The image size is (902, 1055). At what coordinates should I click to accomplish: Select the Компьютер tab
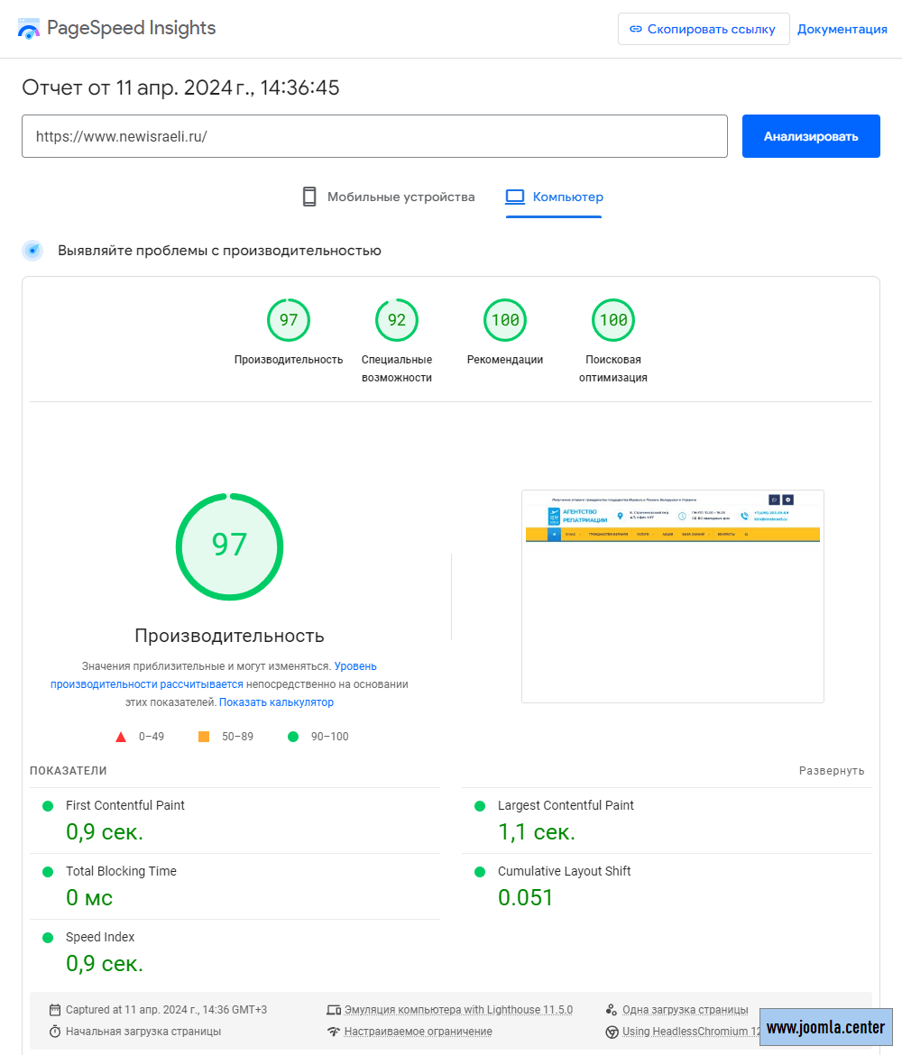554,197
